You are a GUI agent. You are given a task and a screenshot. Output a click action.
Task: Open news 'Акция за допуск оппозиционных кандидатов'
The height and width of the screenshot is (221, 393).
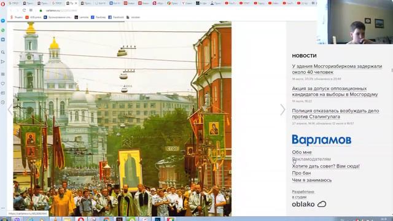tap(335, 91)
